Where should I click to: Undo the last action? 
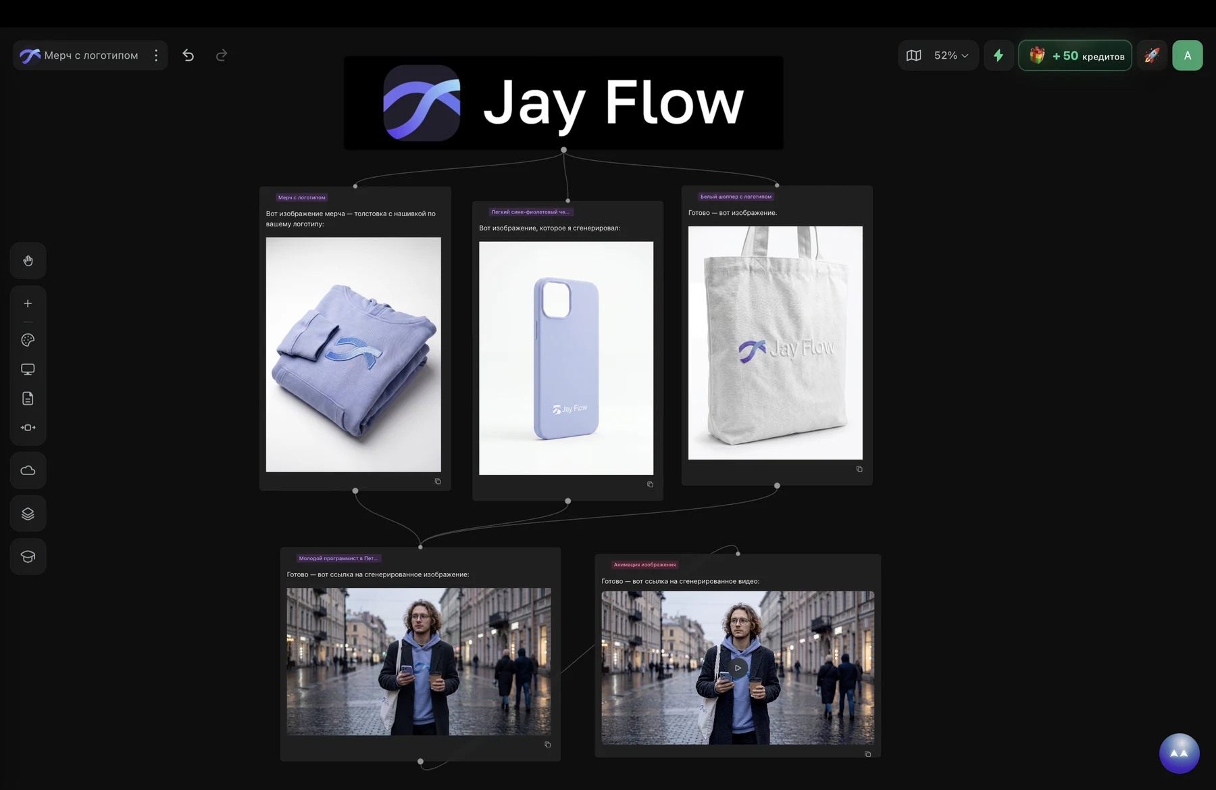click(188, 55)
